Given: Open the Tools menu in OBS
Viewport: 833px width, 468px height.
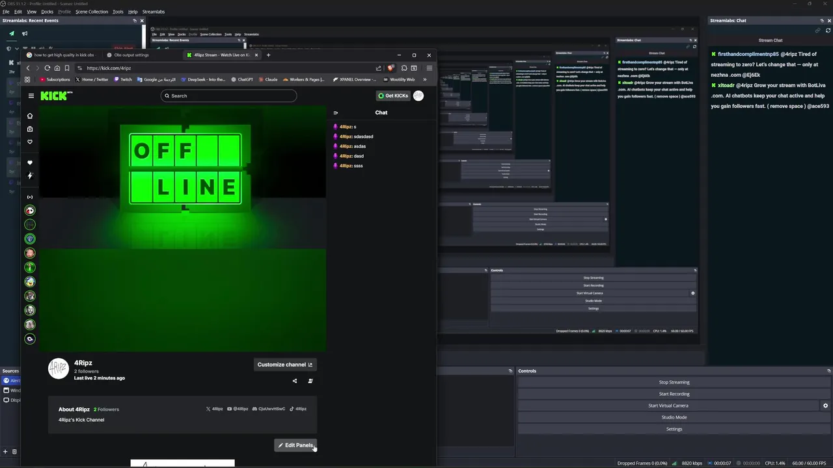Looking at the screenshot, I should [x=118, y=12].
